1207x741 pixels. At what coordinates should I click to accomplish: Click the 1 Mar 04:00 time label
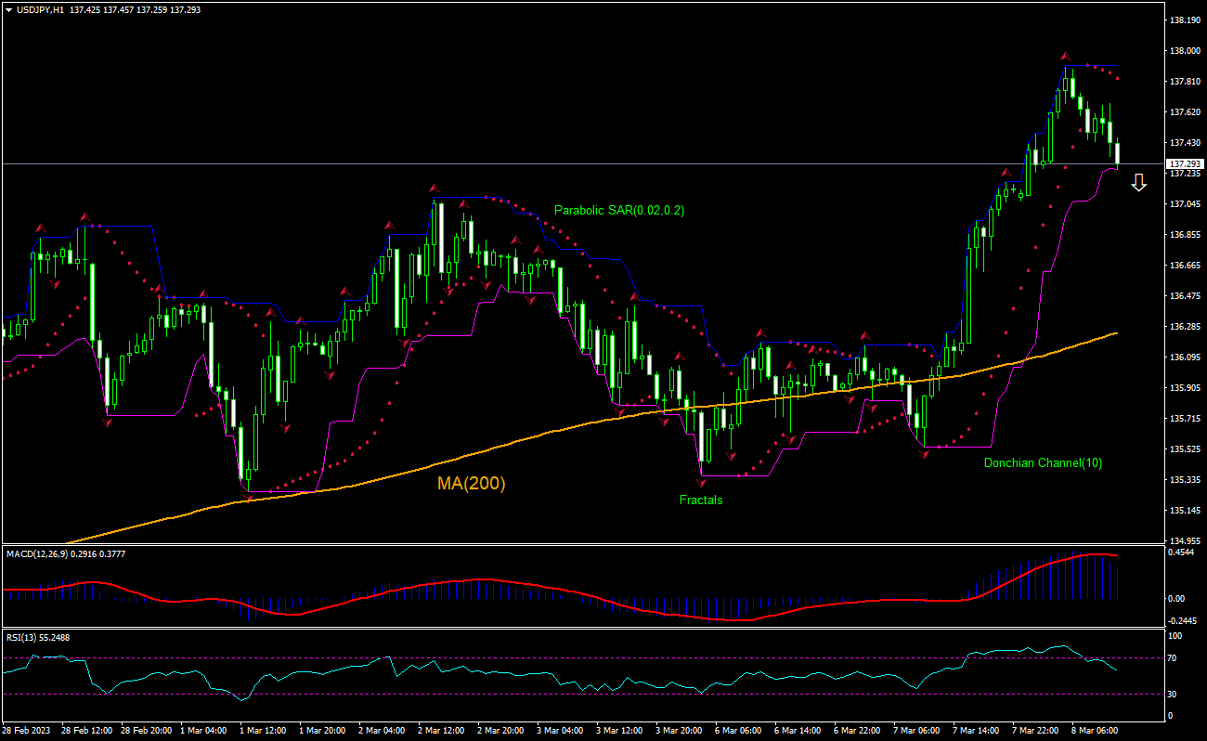(x=205, y=731)
